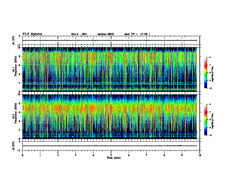225x174 pixels.
Task: Click time axis tick label "1"
Action: tap(40, 155)
